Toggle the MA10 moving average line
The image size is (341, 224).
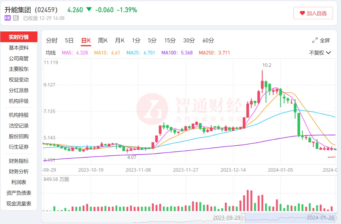coord(107,53)
